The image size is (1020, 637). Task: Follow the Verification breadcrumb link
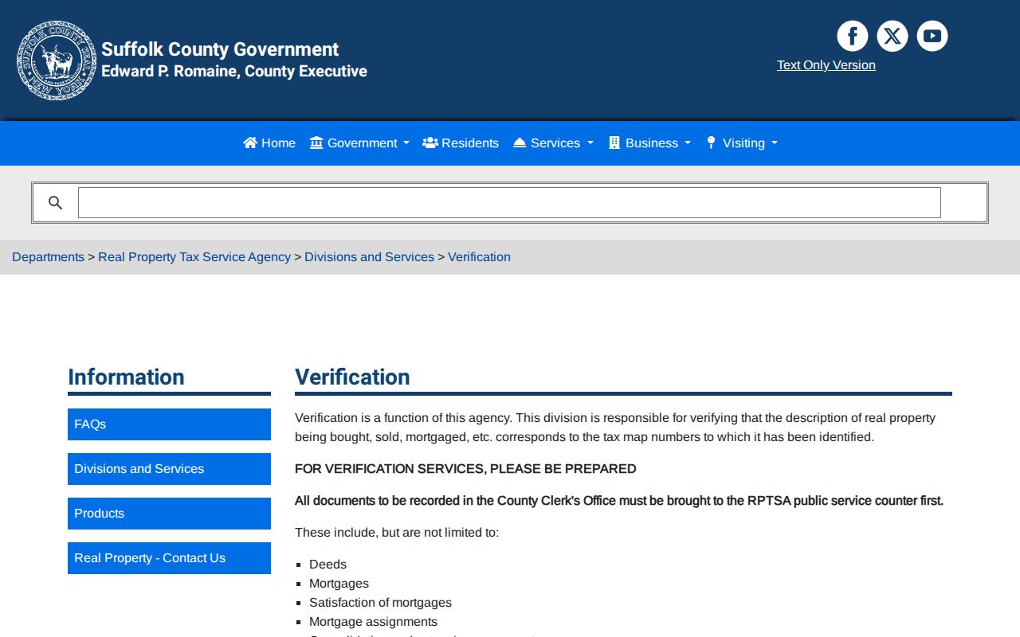tap(479, 257)
